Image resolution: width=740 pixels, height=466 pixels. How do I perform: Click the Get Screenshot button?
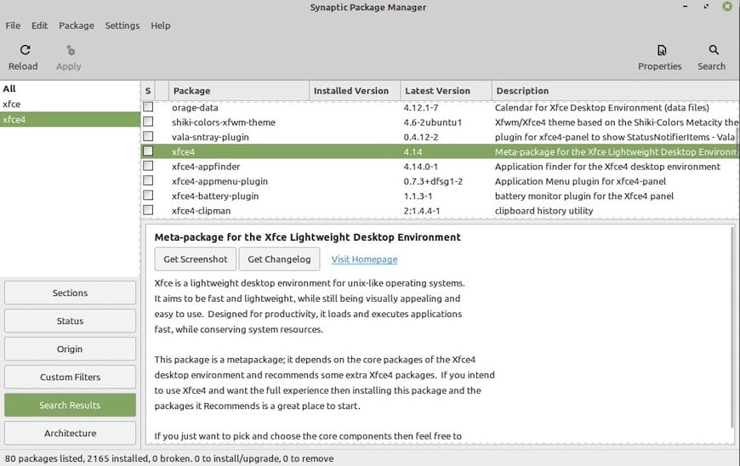(x=196, y=259)
